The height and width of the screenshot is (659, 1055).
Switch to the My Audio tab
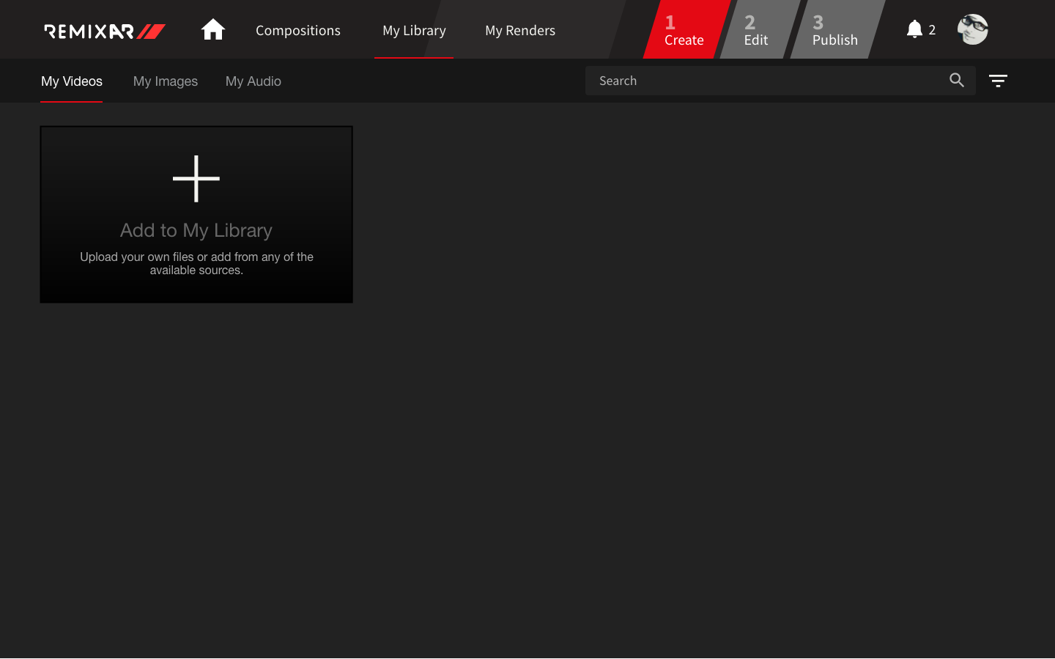point(253,81)
